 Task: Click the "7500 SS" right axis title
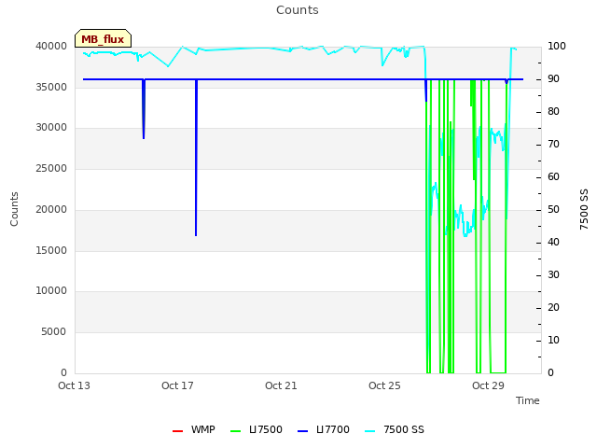click(x=584, y=209)
